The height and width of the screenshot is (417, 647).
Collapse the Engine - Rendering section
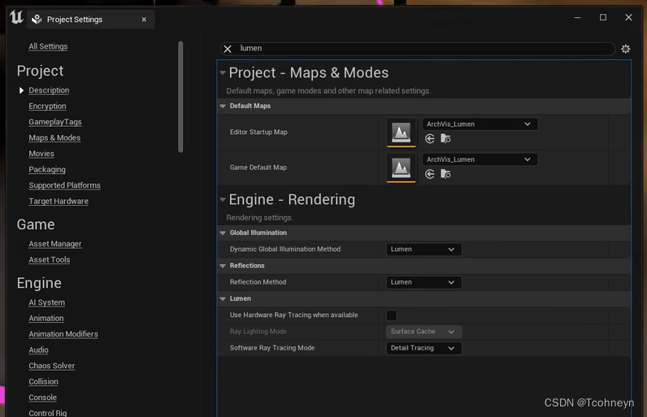tap(223, 200)
